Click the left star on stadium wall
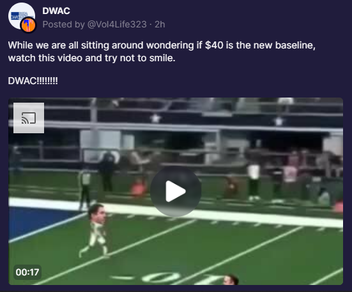 click(155, 118)
